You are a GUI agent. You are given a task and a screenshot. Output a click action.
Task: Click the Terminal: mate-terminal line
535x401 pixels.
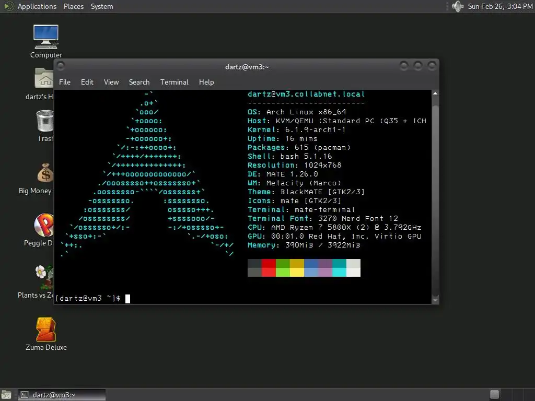click(x=301, y=210)
